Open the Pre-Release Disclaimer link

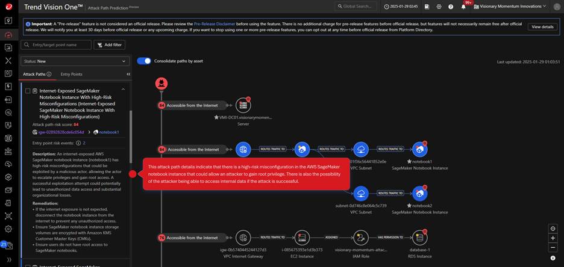click(x=215, y=23)
